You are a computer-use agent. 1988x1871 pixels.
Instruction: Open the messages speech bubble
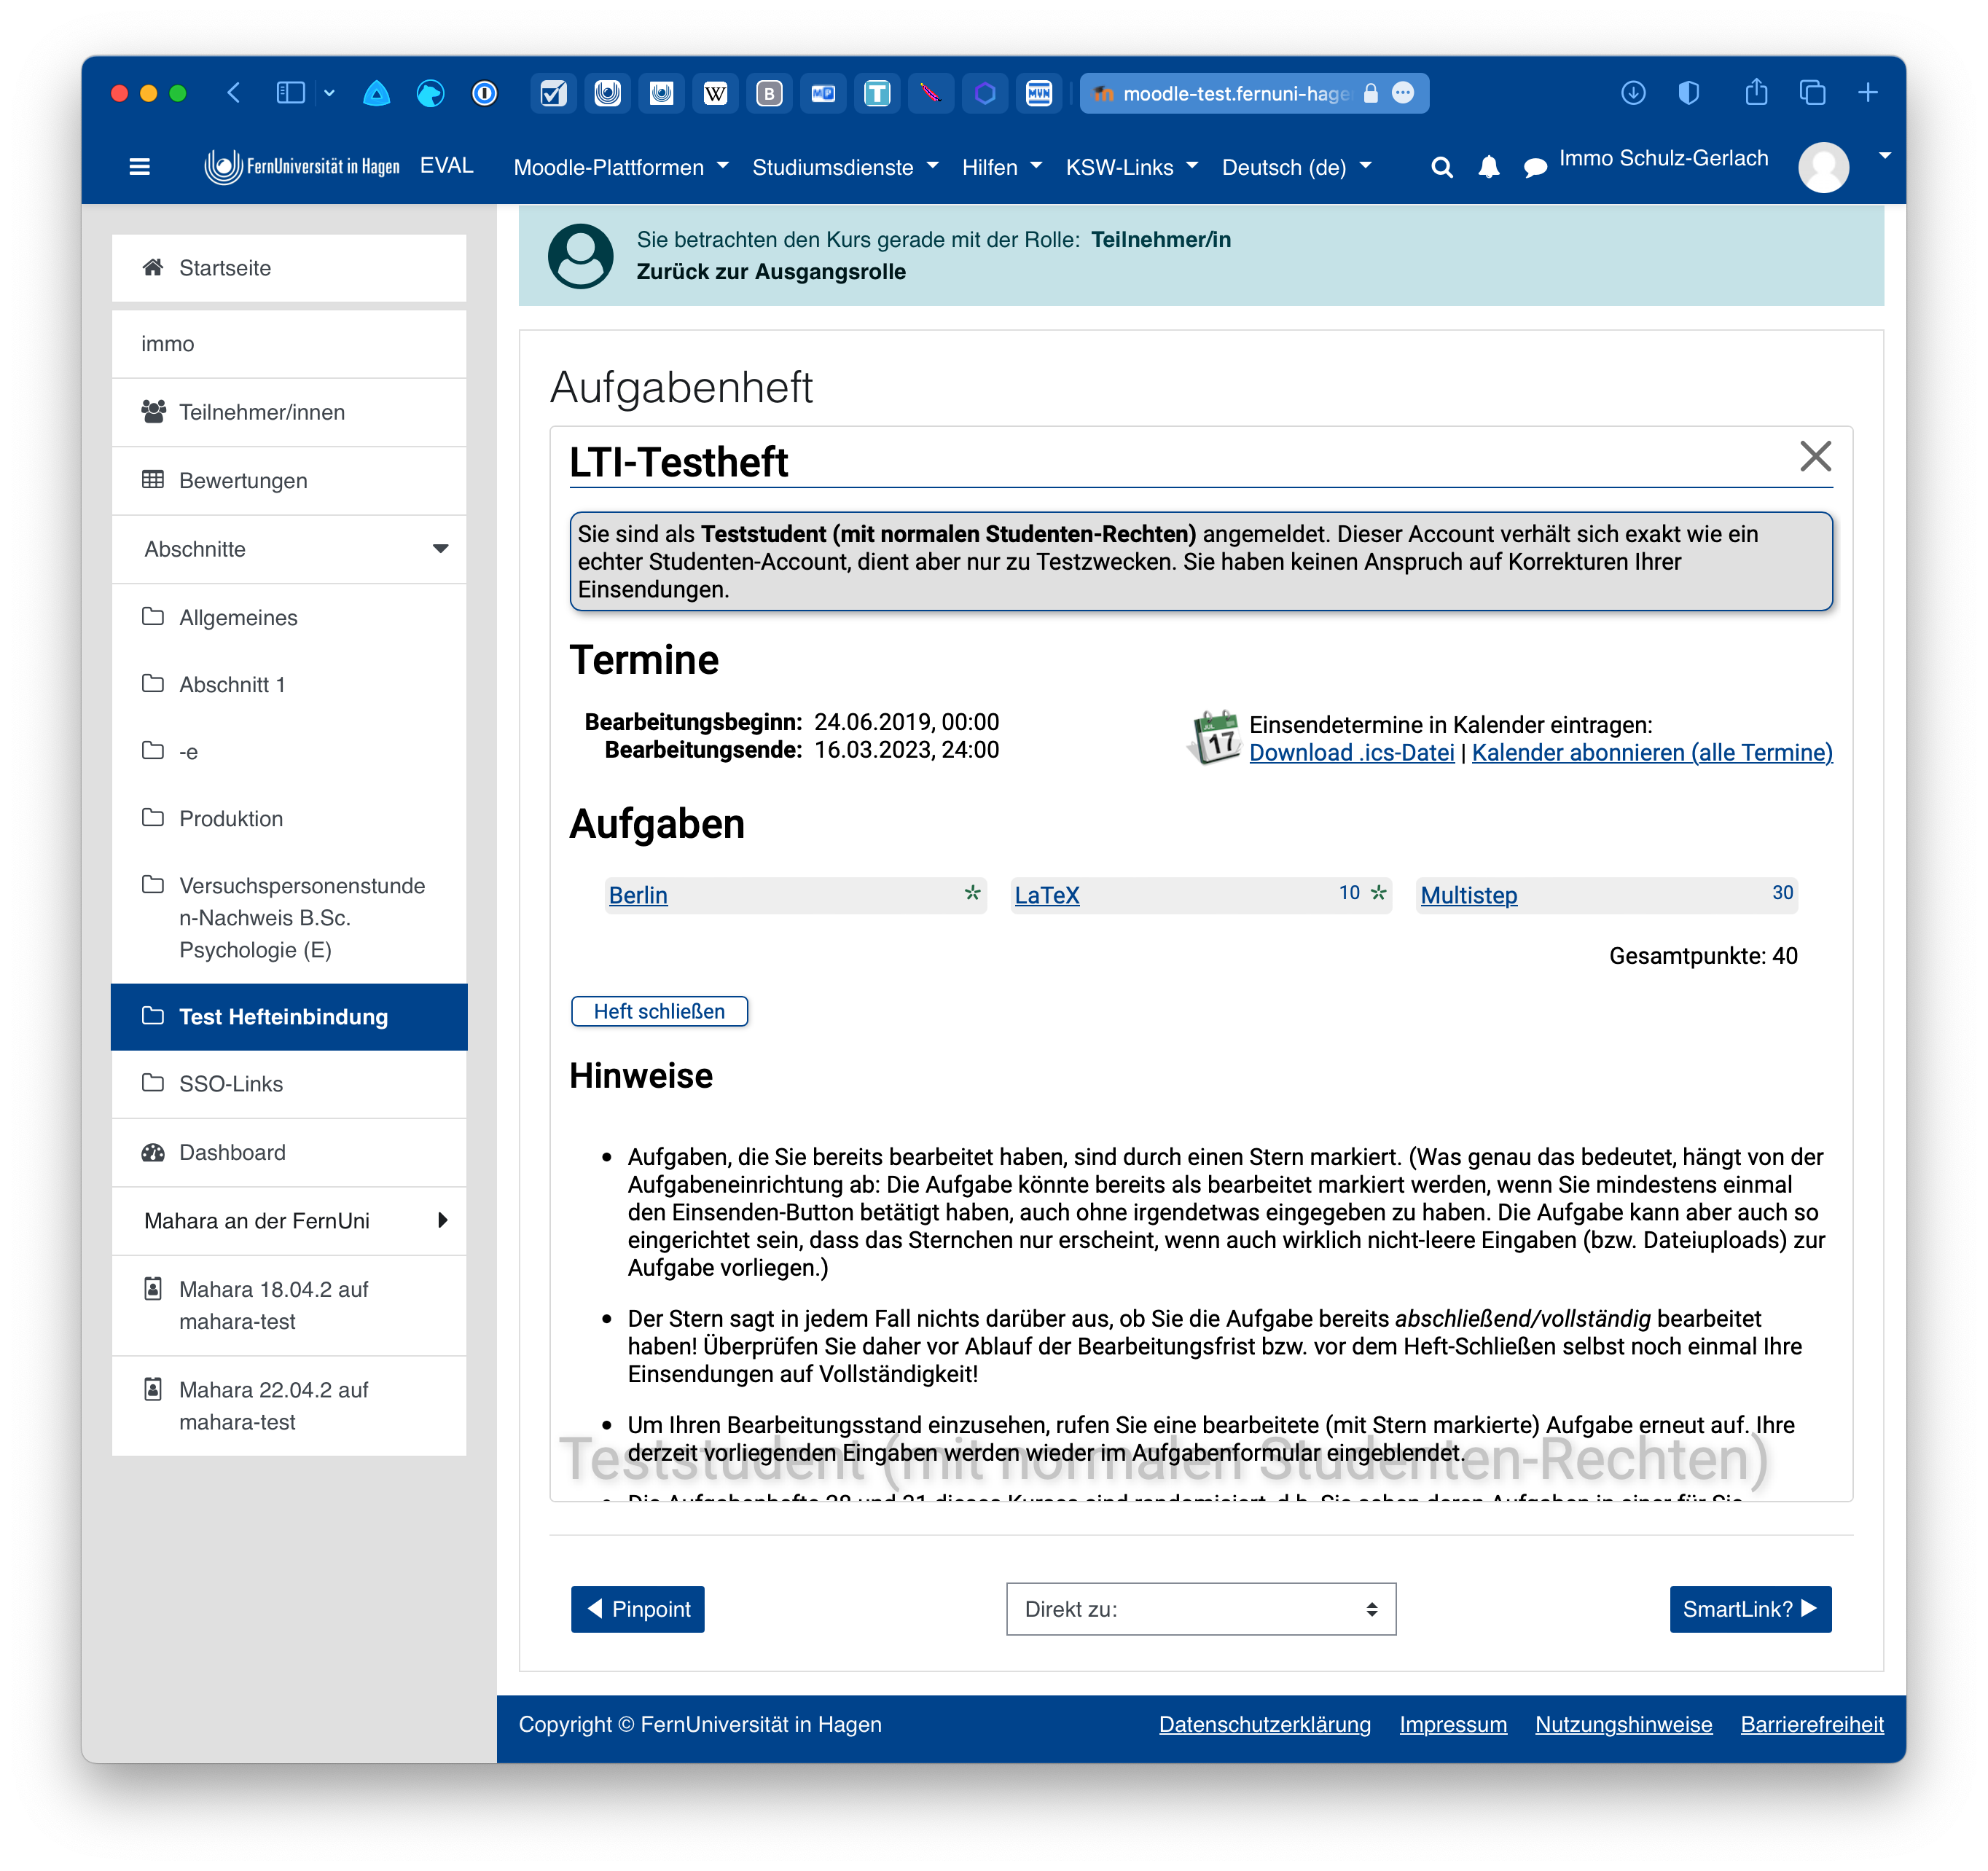tap(1535, 167)
